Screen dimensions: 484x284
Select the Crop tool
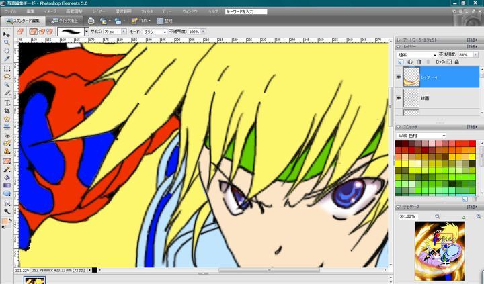pyautogui.click(x=7, y=111)
